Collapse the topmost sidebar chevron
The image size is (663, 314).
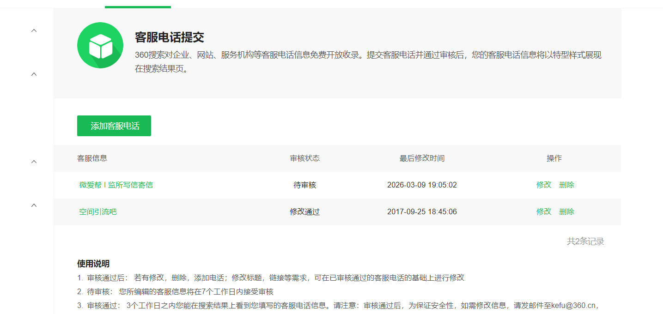pos(34,30)
